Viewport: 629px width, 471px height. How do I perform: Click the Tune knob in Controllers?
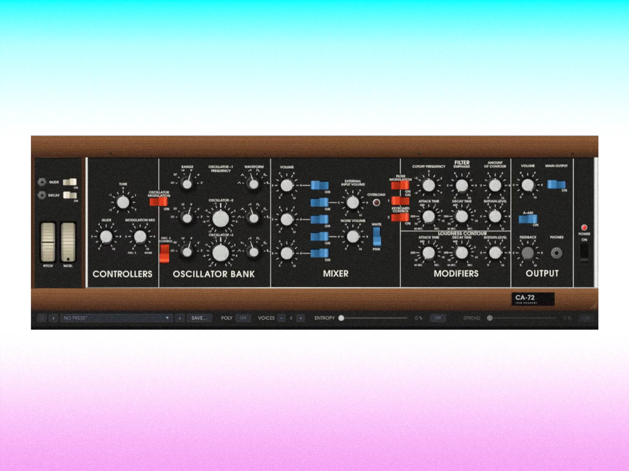click(x=123, y=203)
